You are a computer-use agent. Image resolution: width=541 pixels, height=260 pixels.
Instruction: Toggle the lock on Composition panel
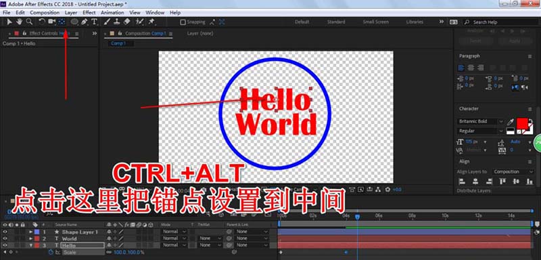point(120,33)
